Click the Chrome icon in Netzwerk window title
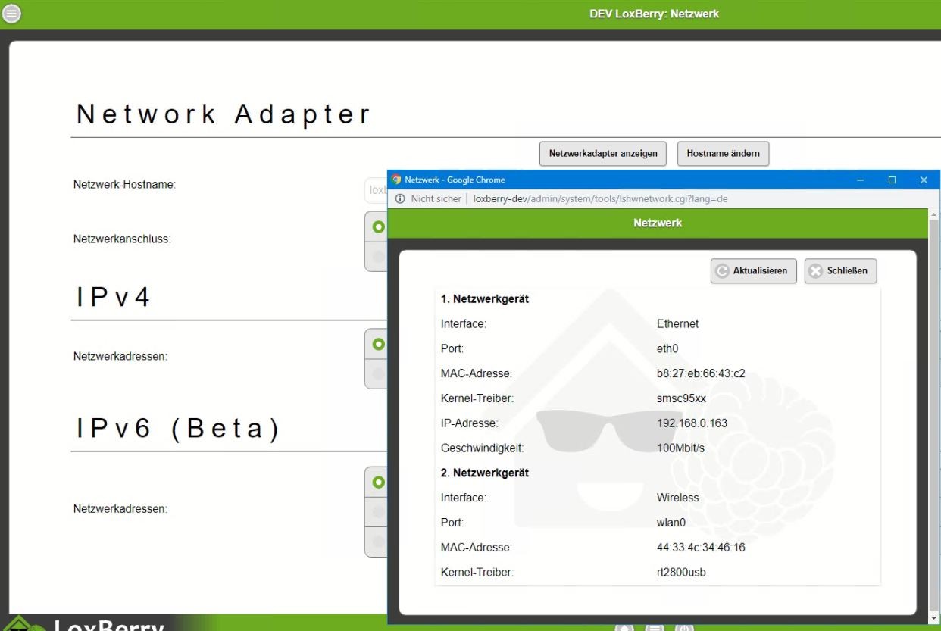 coord(396,180)
